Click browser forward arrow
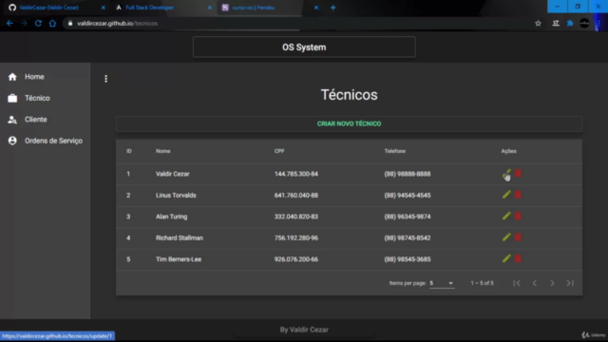The height and width of the screenshot is (342, 608). point(24,23)
